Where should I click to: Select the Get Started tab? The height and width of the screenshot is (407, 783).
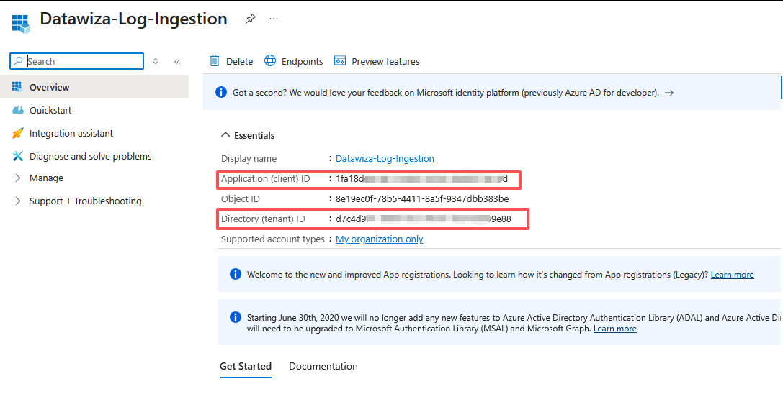pos(245,366)
